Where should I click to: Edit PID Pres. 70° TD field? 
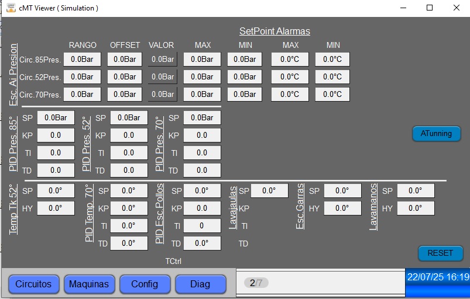click(202, 171)
